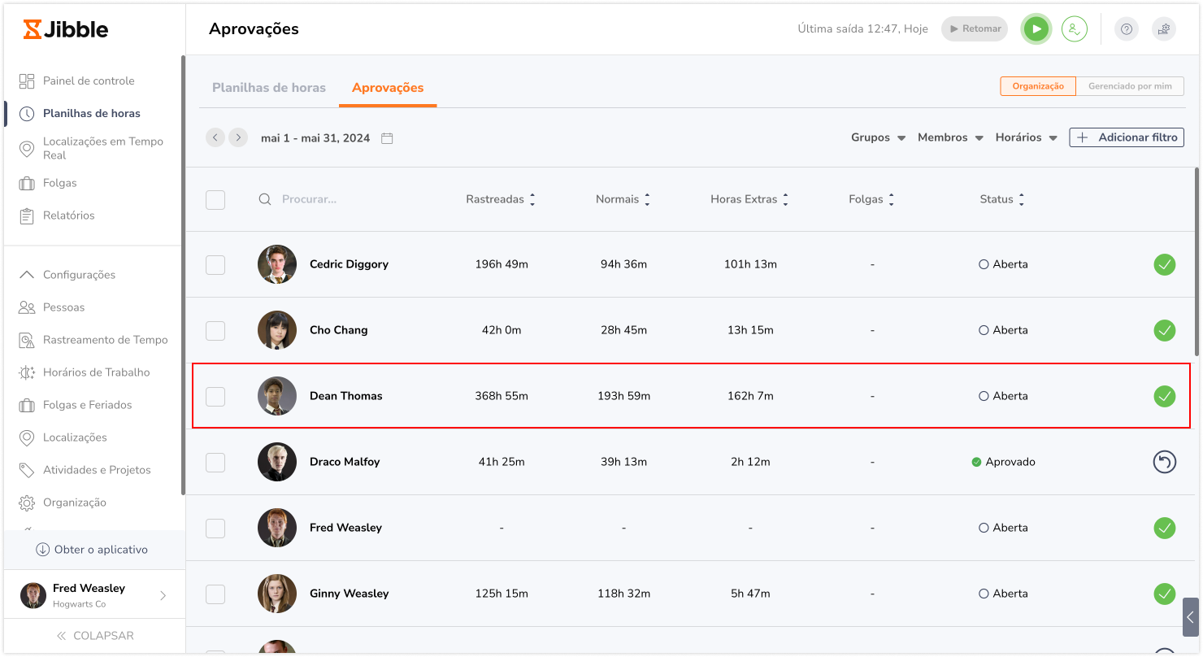Check the box next to Cho Chang
The width and height of the screenshot is (1203, 657).
215,330
